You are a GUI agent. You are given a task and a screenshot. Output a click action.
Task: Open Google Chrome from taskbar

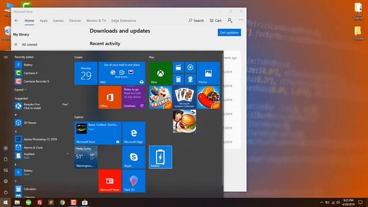point(62,202)
